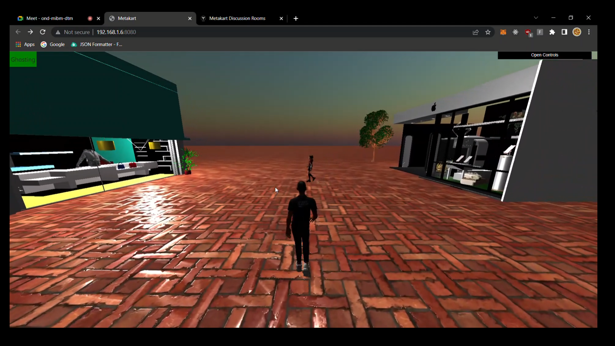Toggle the browser side panel icon

pyautogui.click(x=564, y=32)
